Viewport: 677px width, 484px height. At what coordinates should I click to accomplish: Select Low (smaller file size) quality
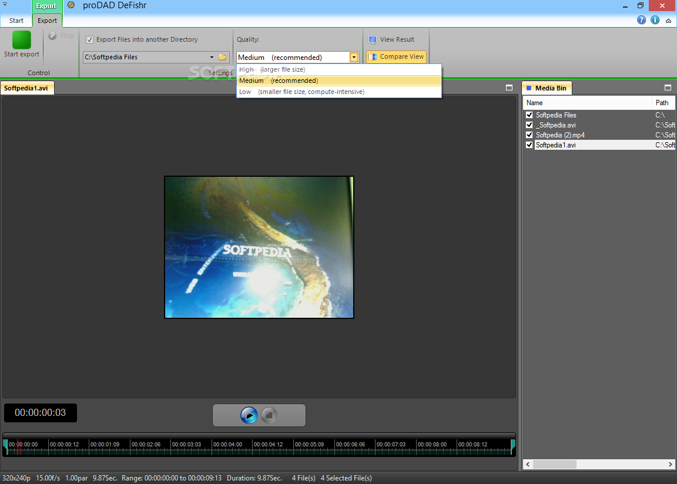coord(339,92)
